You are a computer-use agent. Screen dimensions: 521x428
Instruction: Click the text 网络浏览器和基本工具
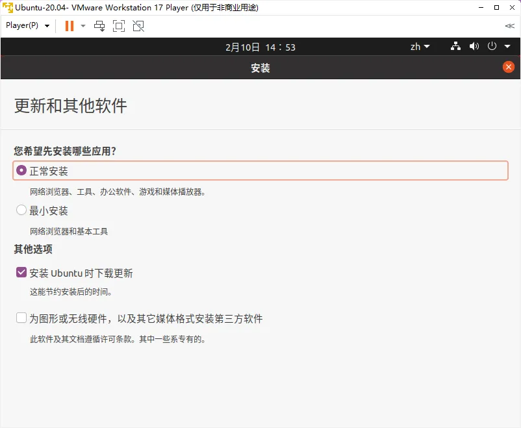point(69,232)
